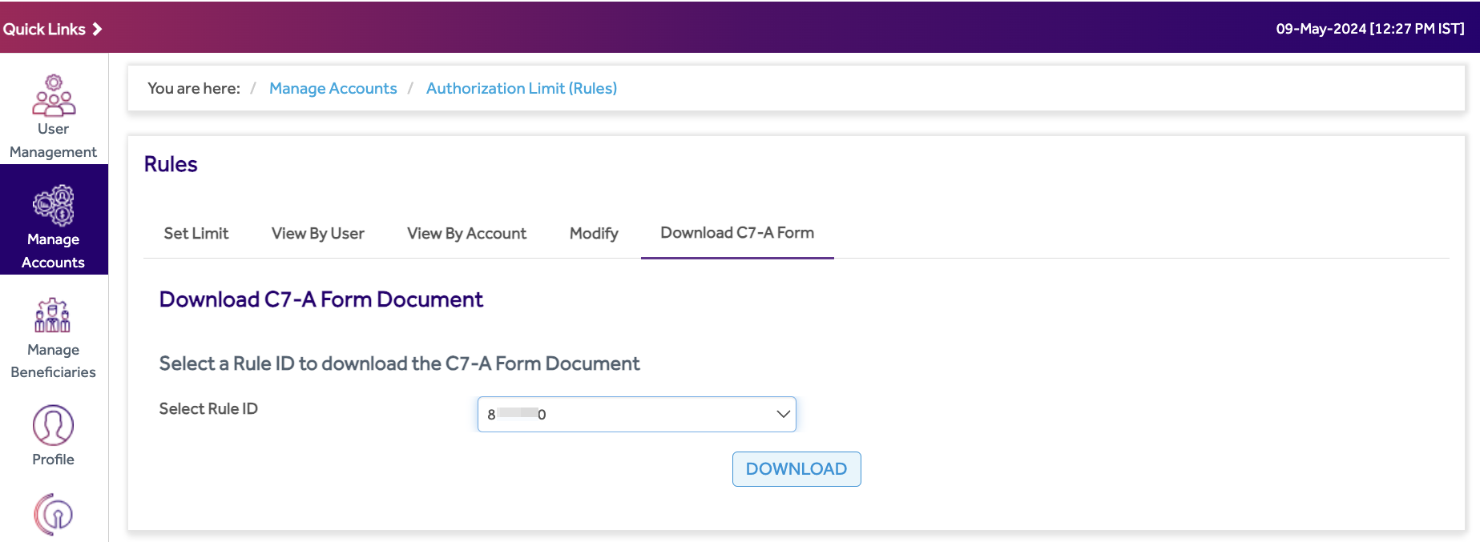
Task: Click the Quick Links text
Action: point(44,29)
